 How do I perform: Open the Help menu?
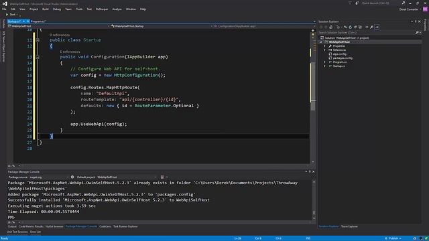tap(143, 9)
